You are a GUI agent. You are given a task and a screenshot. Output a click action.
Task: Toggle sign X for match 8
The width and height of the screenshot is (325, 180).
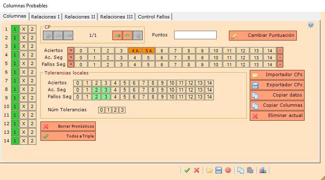[24, 89]
